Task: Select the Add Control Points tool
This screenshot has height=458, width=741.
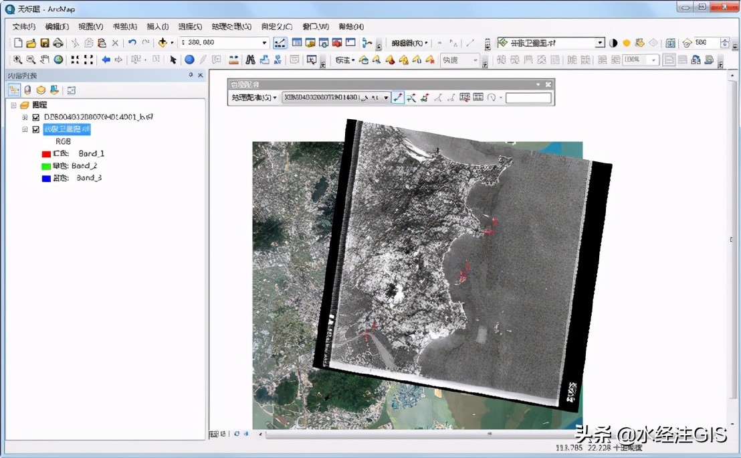Action: click(398, 98)
